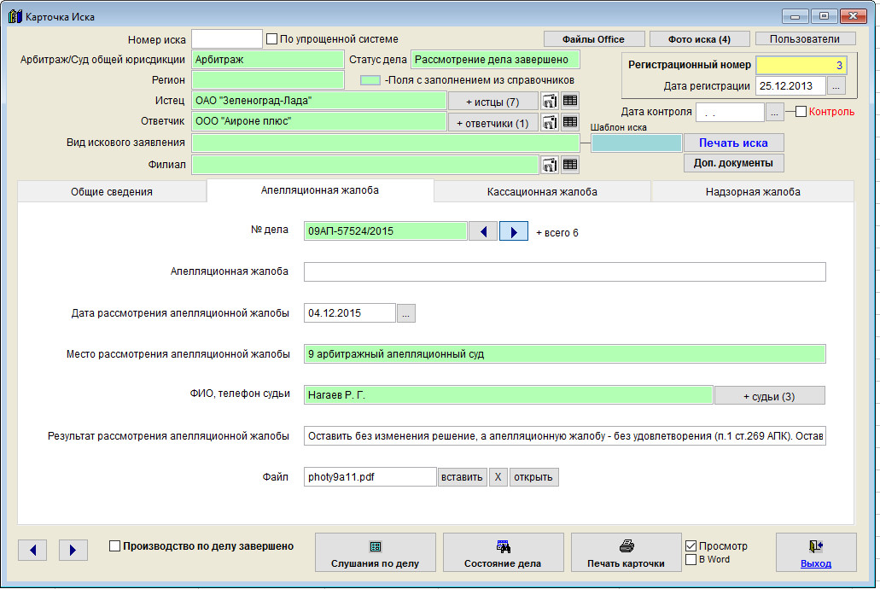Screen dimensions: 880x589
Task: Click the Выход exit link
Action: [815, 563]
